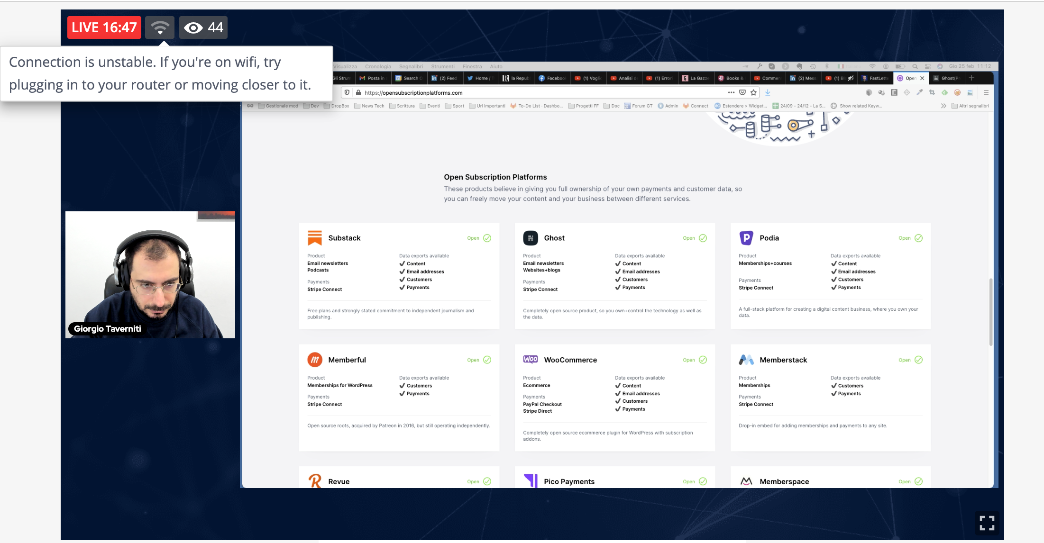The image size is (1044, 543).
Task: Open the Cronologia menu
Action: point(378,66)
